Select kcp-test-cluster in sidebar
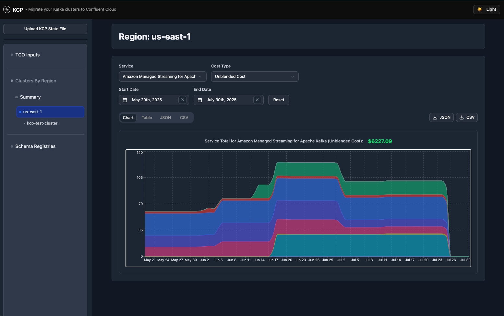This screenshot has width=504, height=316. click(x=42, y=123)
